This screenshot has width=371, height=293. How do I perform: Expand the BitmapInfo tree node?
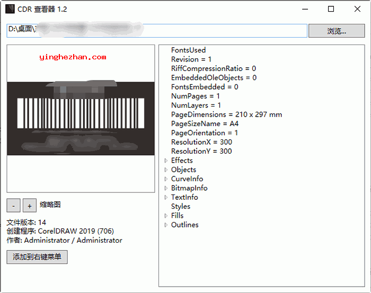coord(166,188)
